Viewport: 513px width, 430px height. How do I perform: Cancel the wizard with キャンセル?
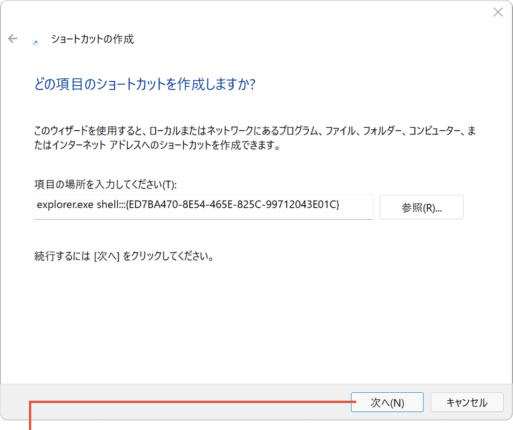(467, 402)
